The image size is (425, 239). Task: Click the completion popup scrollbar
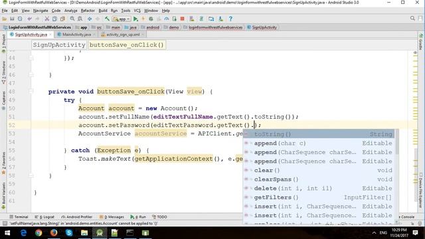click(397, 141)
